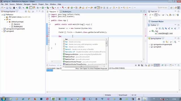Open the Source menu

pos(12,4)
